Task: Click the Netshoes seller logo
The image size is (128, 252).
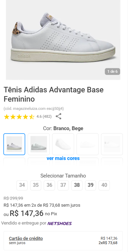Action: pyautogui.click(x=60, y=224)
